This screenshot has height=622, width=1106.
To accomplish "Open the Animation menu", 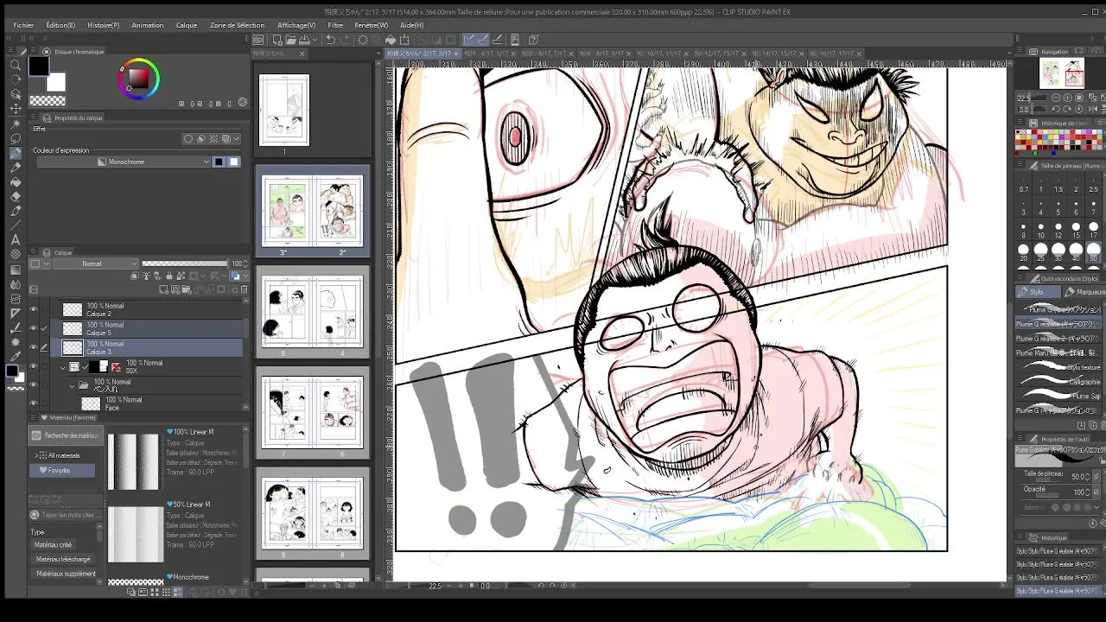I will 148,25.
